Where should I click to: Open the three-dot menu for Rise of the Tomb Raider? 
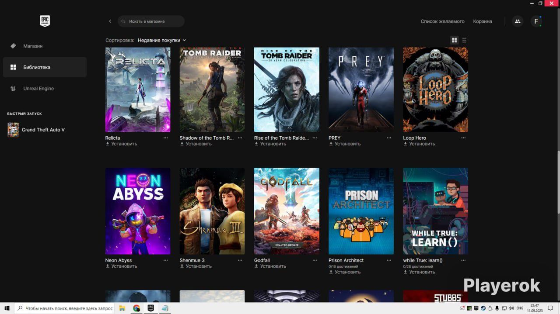tap(315, 138)
